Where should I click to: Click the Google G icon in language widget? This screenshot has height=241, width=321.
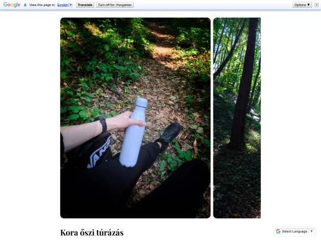click(x=278, y=231)
